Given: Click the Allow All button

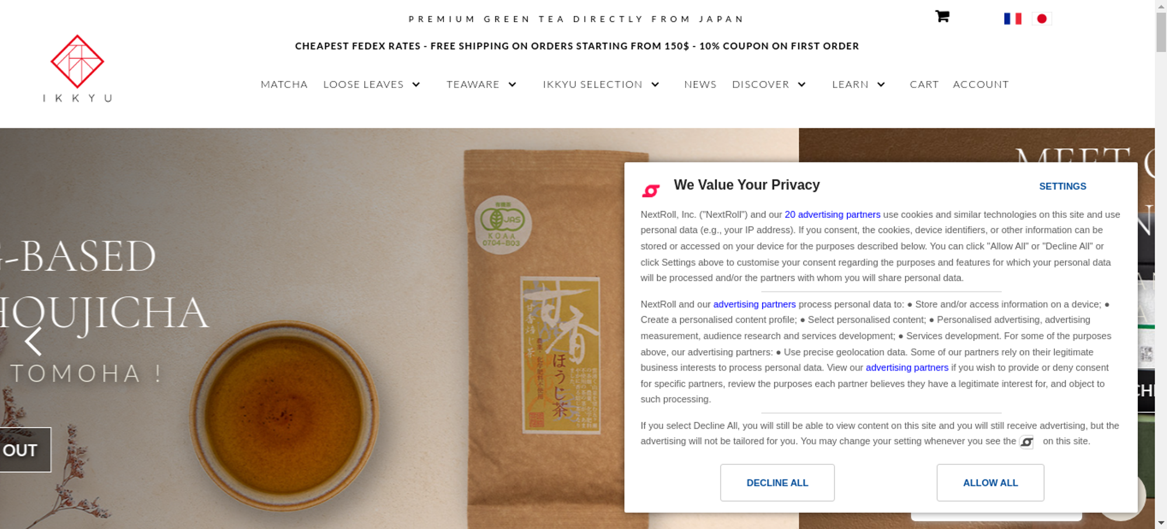Looking at the screenshot, I should pyautogui.click(x=990, y=482).
